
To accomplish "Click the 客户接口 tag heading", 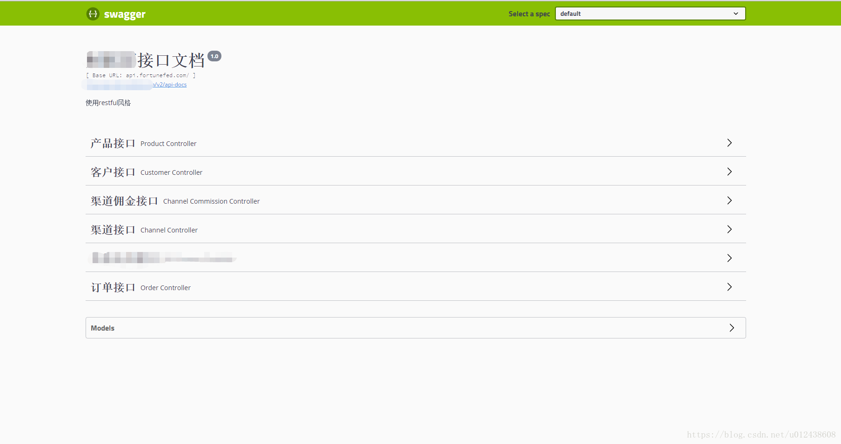I will tap(113, 172).
